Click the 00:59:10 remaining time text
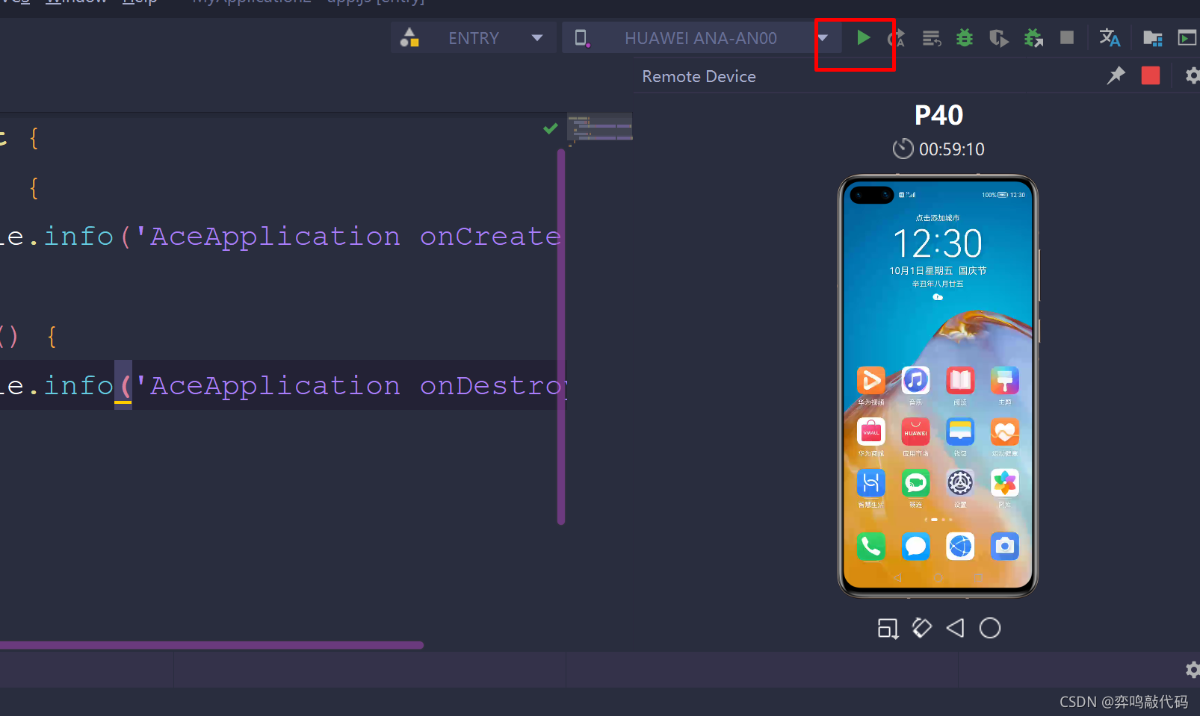 click(x=952, y=149)
